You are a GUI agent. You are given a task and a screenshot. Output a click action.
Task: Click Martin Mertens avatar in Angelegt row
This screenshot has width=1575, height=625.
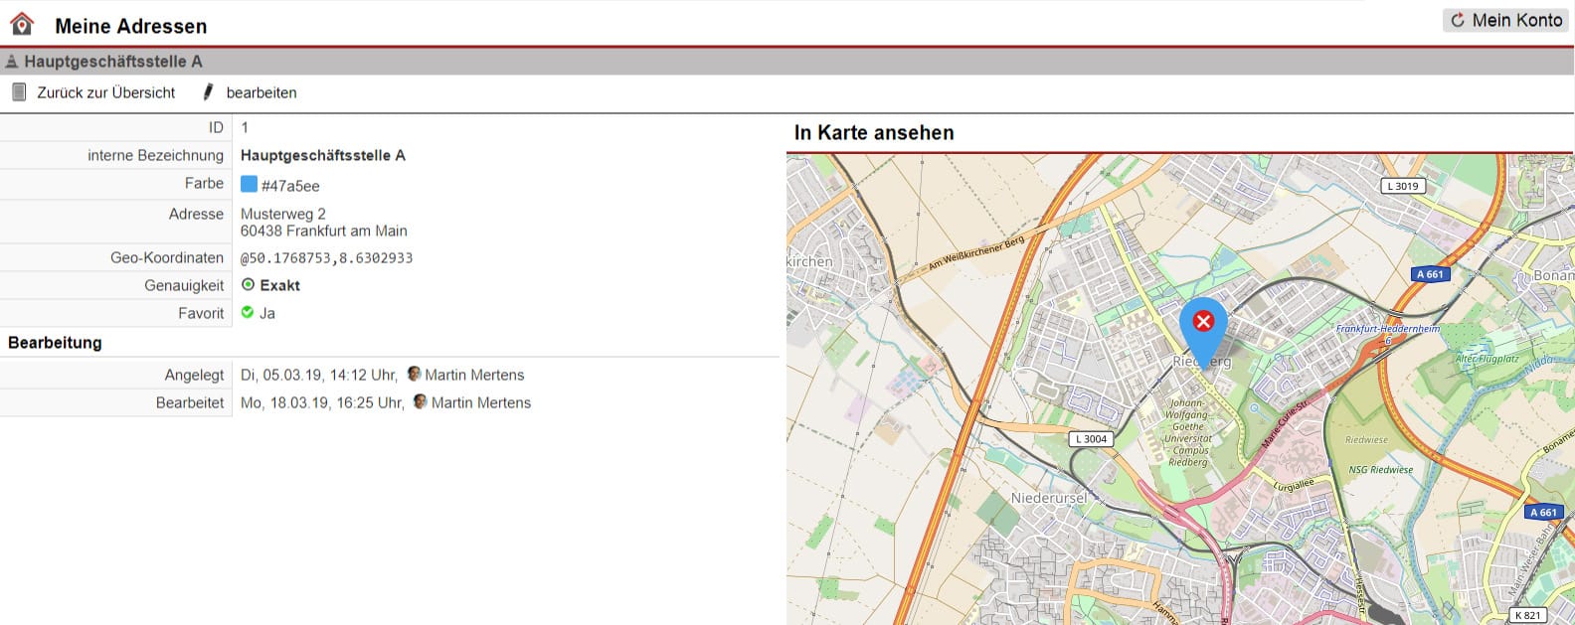coord(414,375)
